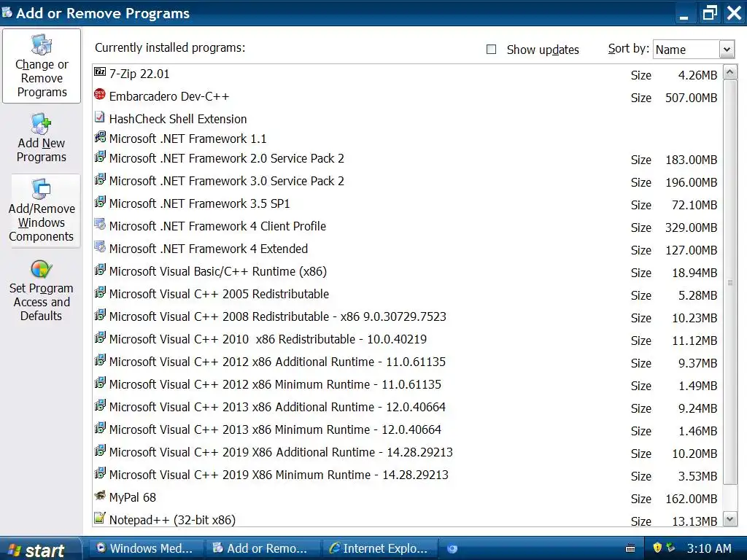Image resolution: width=747 pixels, height=560 pixels.
Task: Click the .NET Framework 4 Extended icon
Action: point(100,247)
